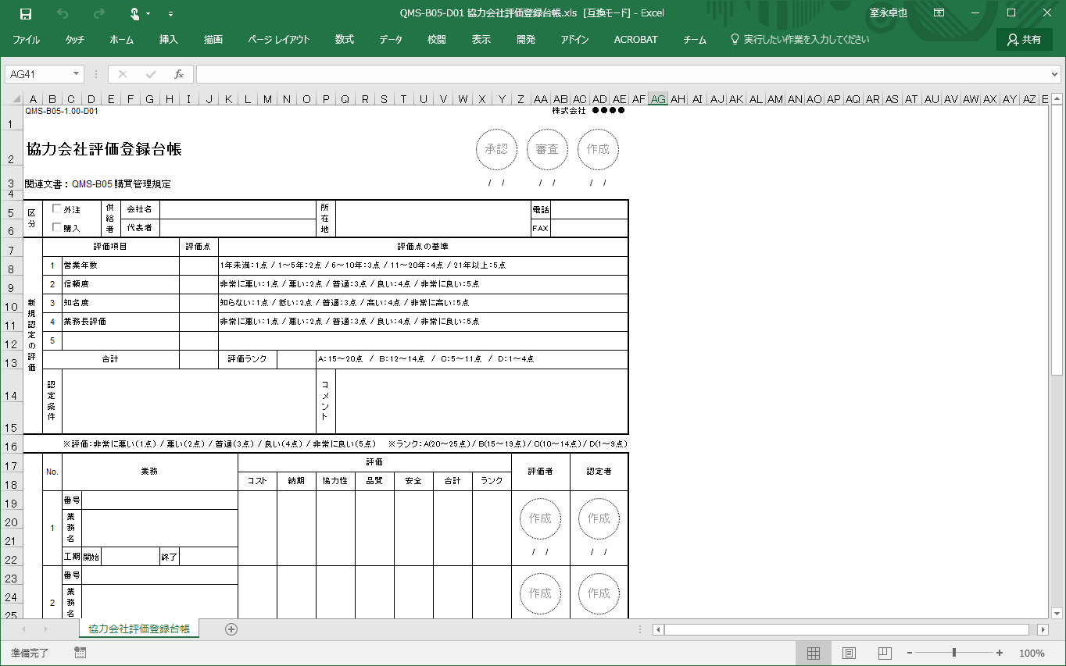Click the 知名度 cell

[x=120, y=303]
